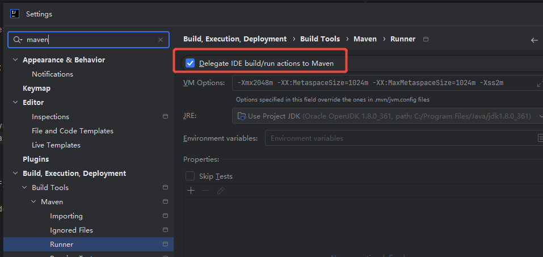Click Maven tree label

52,202
